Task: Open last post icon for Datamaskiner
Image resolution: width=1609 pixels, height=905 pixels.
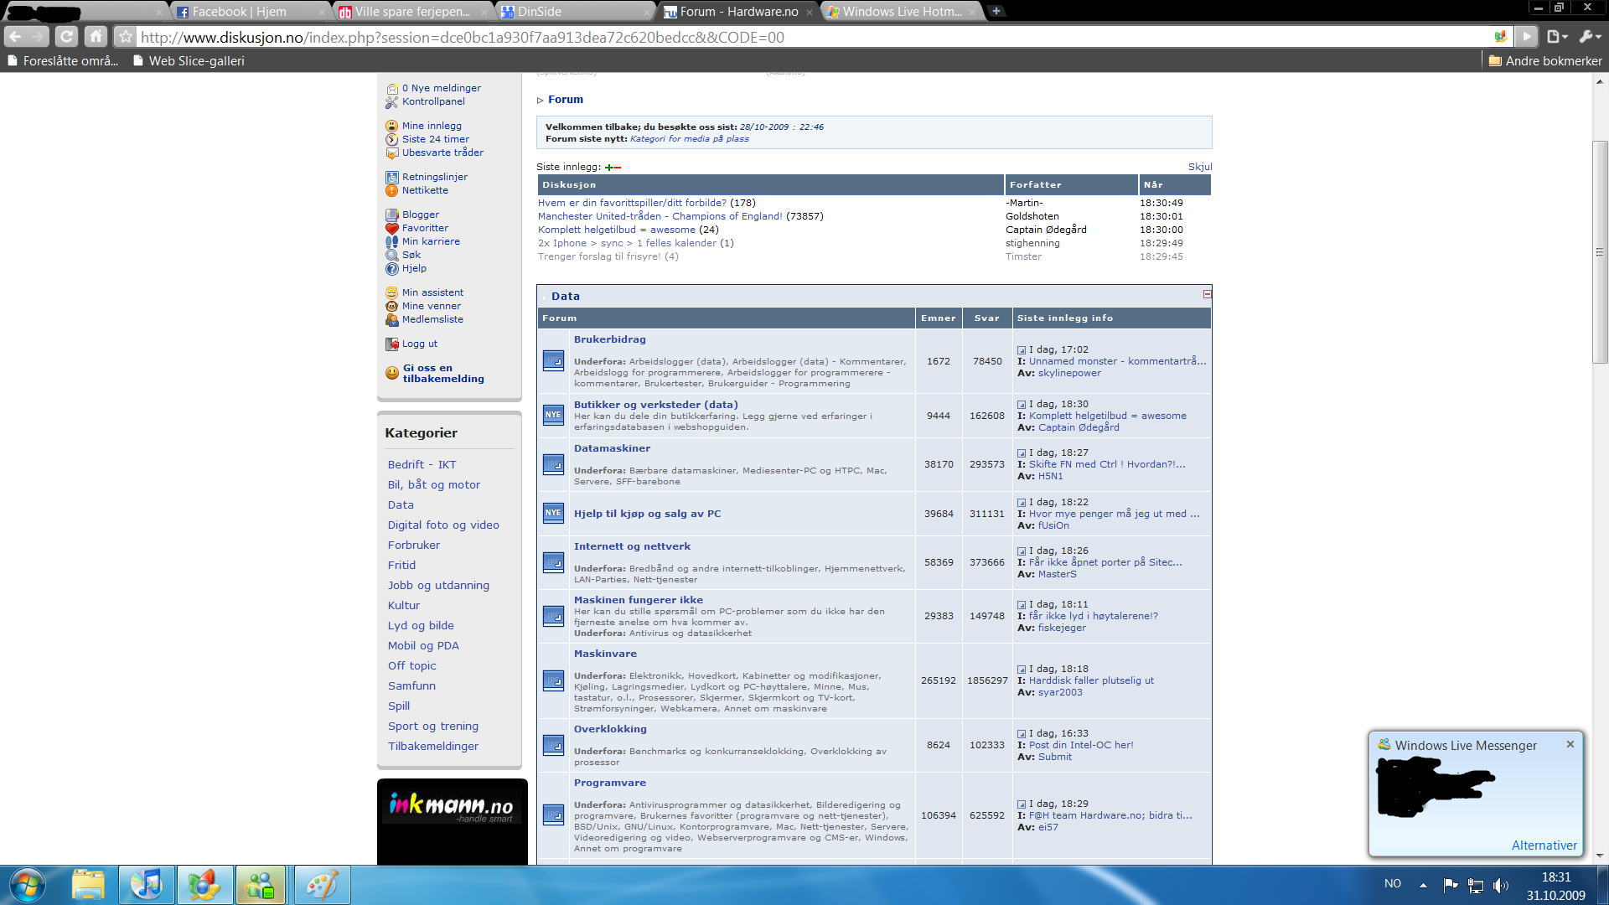Action: [1022, 453]
